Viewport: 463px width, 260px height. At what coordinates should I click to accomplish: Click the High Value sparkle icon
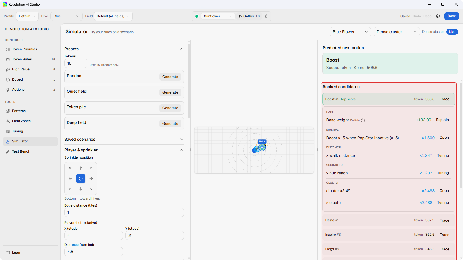(8, 70)
